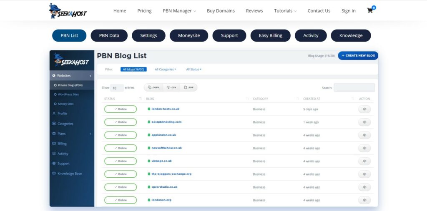Click Create New Blog button
Screen dimensions: 427x211
point(358,55)
